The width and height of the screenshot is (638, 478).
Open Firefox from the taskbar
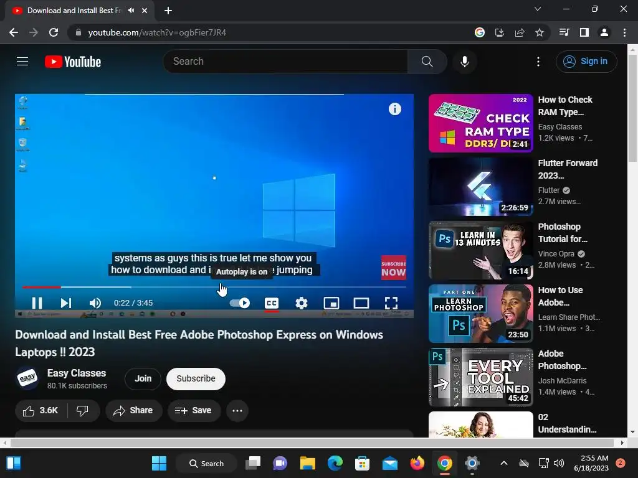[417, 463]
